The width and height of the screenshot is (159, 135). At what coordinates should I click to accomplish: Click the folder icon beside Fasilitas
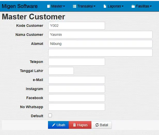[x=133, y=6]
